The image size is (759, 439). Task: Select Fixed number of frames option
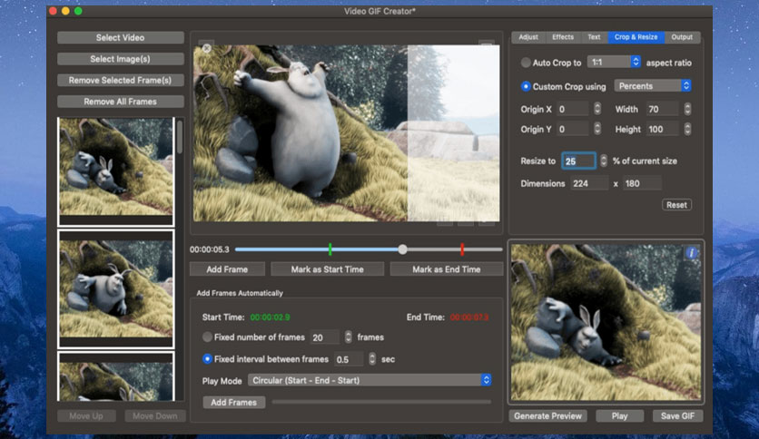(207, 337)
